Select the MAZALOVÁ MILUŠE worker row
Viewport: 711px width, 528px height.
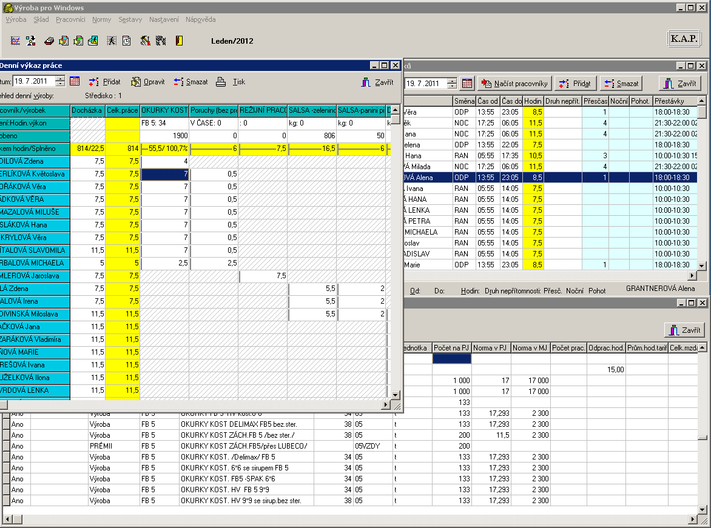[195, 212]
